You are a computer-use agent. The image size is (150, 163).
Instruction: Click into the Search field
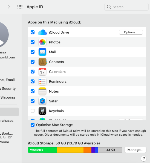(126, 7)
